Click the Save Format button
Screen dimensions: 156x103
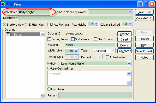click(x=145, y=51)
